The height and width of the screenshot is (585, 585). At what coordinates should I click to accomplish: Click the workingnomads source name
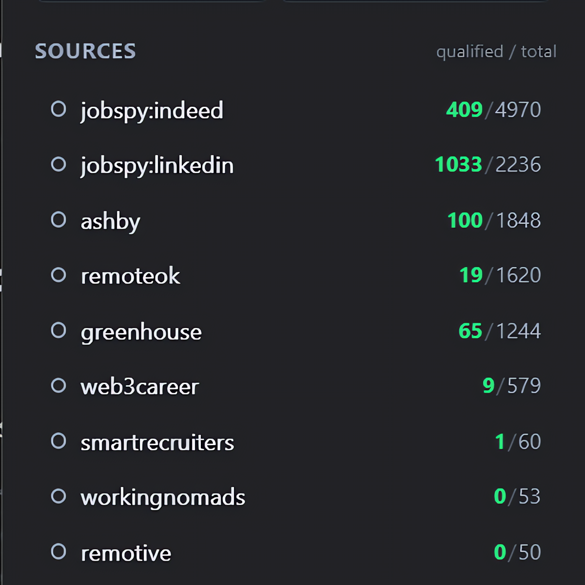click(x=163, y=498)
